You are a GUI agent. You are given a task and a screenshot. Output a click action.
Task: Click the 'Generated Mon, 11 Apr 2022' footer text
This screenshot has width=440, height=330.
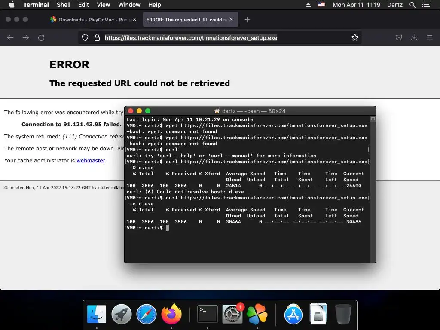point(64,187)
